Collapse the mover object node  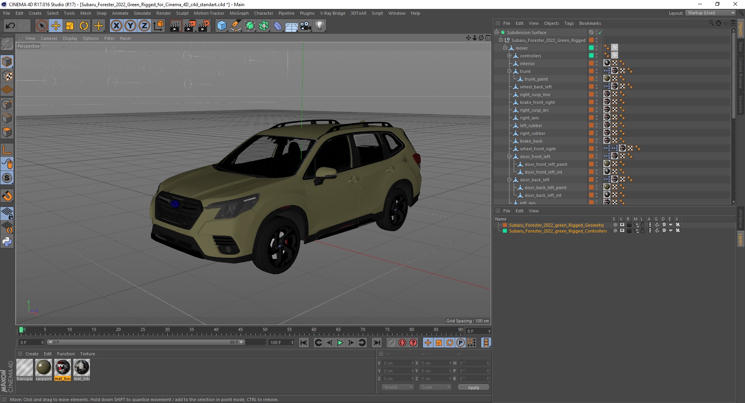tap(505, 48)
